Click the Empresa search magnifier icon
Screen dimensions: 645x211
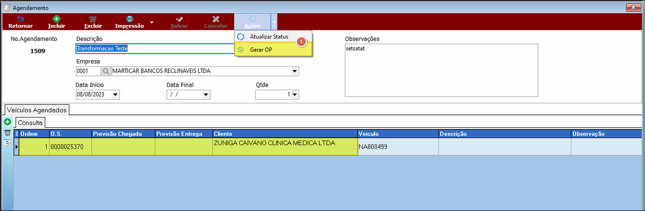106,71
